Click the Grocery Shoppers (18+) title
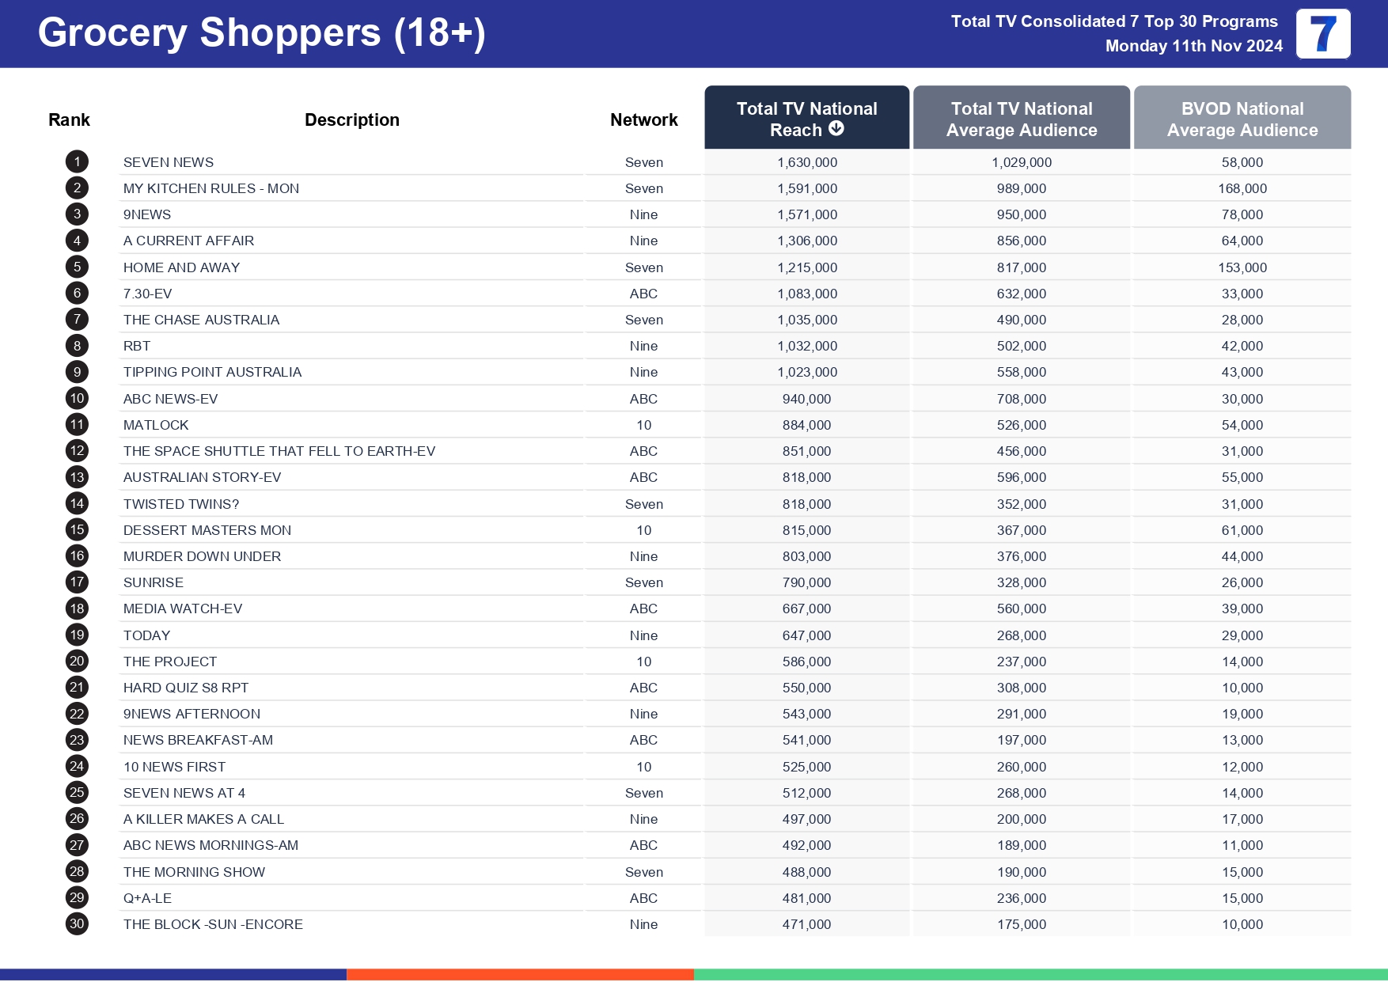This screenshot has height=982, width=1388. click(261, 33)
